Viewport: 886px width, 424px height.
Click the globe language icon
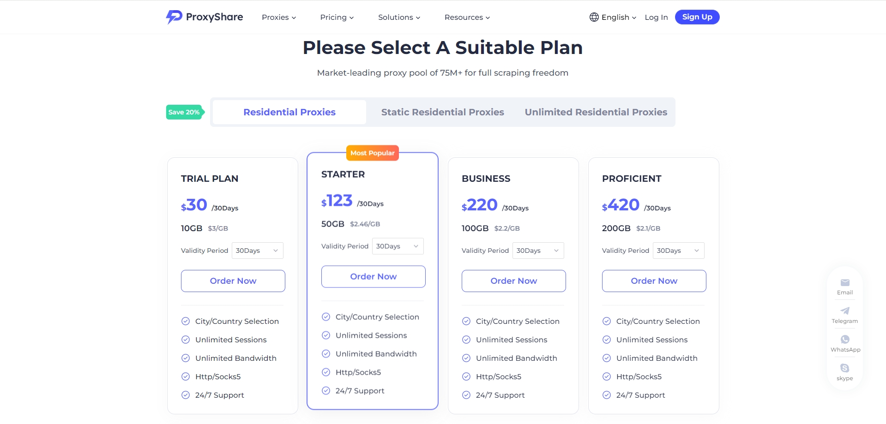[594, 17]
